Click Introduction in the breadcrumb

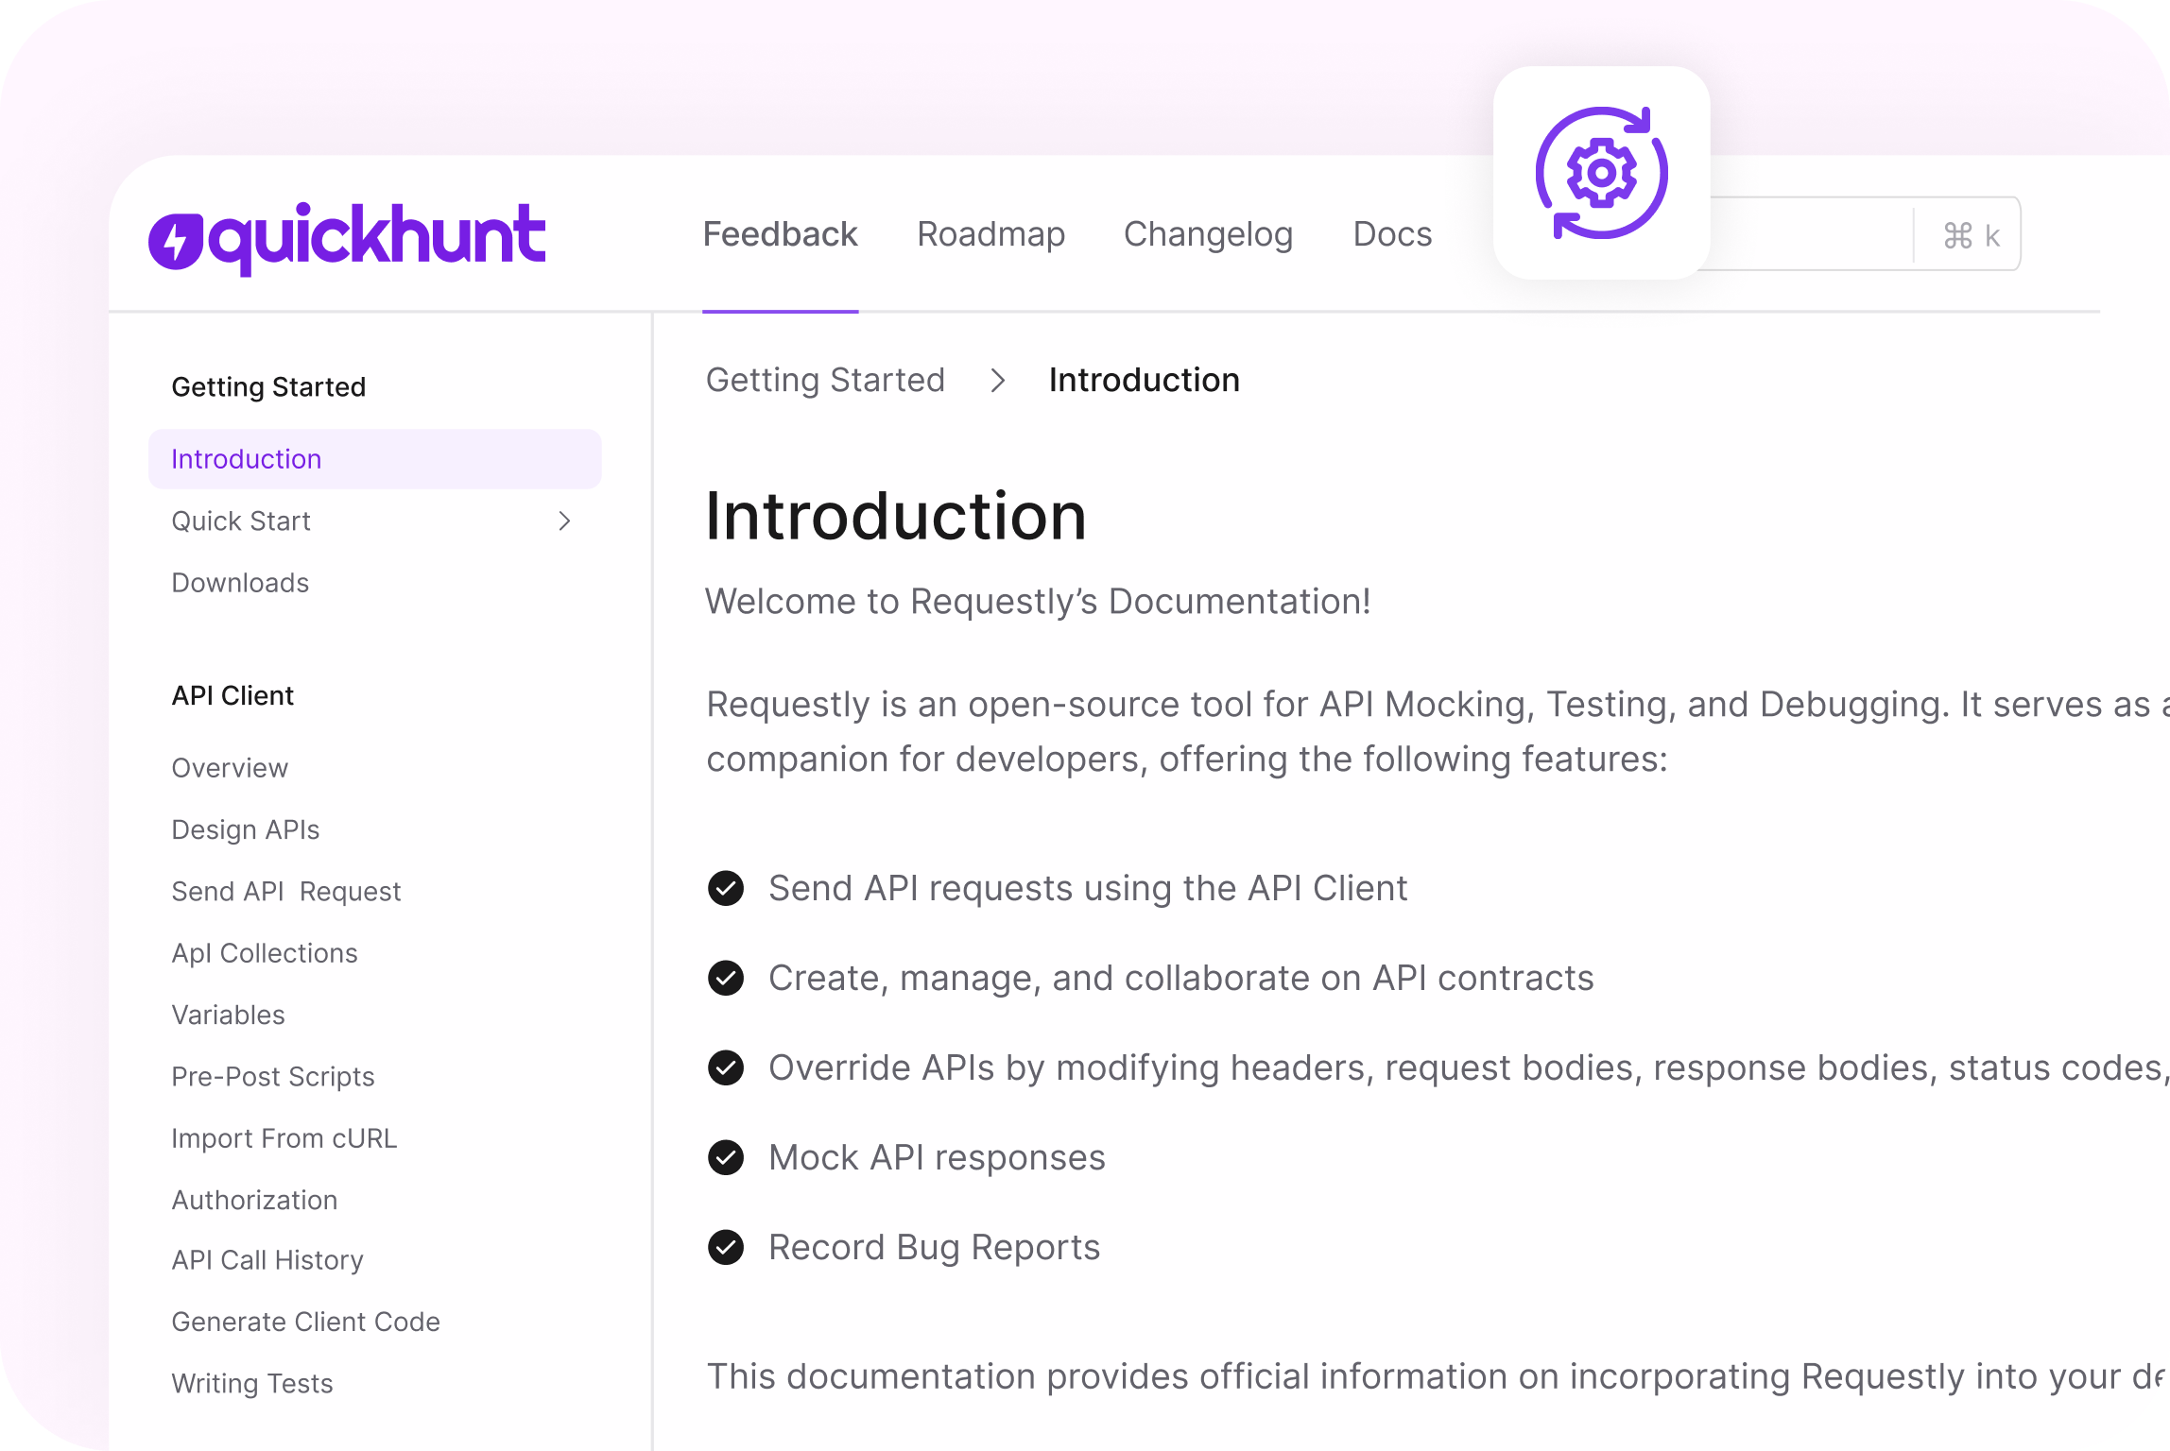[1144, 380]
